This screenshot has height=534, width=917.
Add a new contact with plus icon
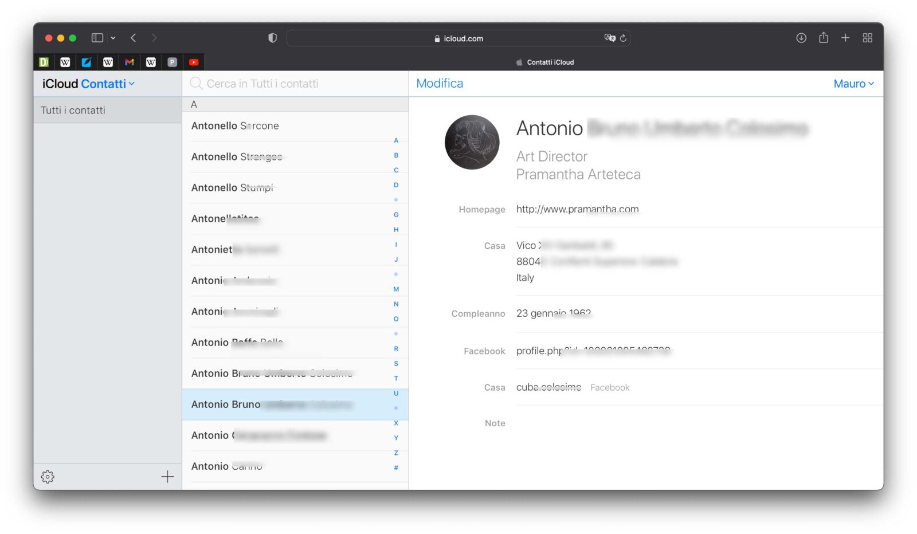click(x=167, y=477)
